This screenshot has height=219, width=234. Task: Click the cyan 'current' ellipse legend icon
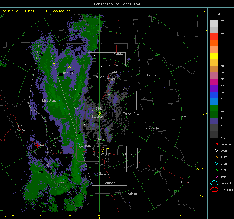214,183
